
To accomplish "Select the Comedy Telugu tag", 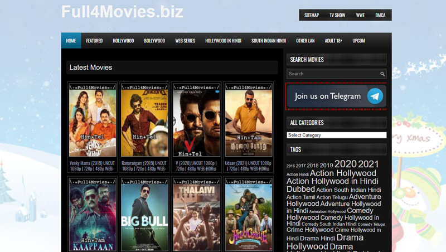I will (371, 225).
